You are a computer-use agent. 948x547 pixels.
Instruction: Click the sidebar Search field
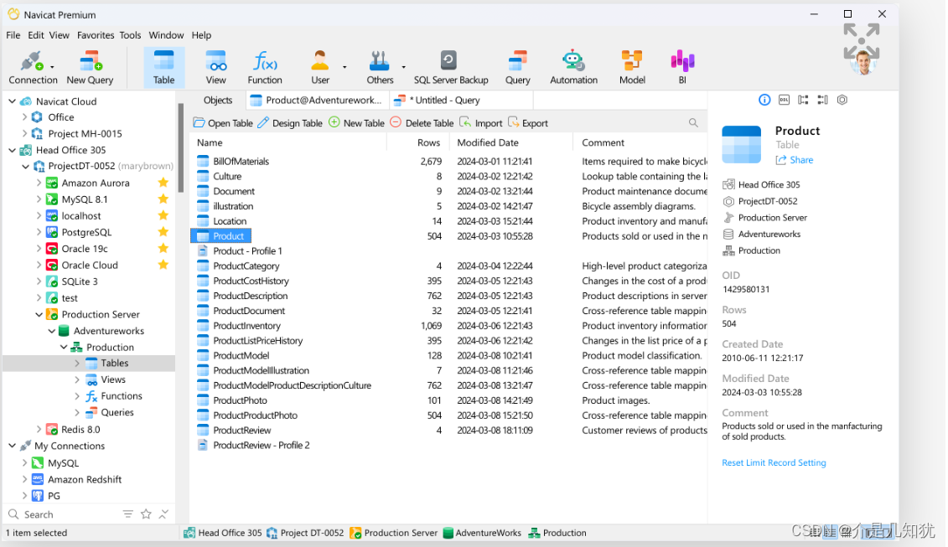64,513
